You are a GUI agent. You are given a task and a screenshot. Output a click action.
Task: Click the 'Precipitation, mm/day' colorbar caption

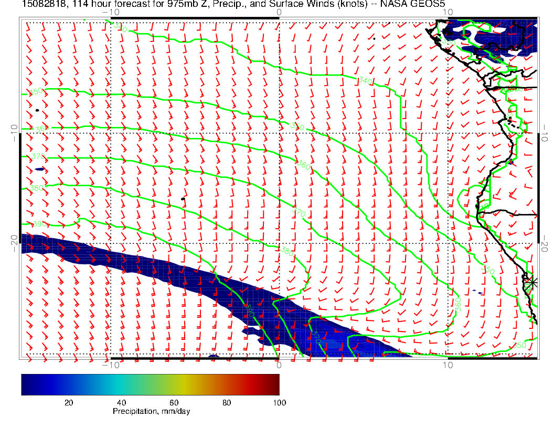pos(152,412)
